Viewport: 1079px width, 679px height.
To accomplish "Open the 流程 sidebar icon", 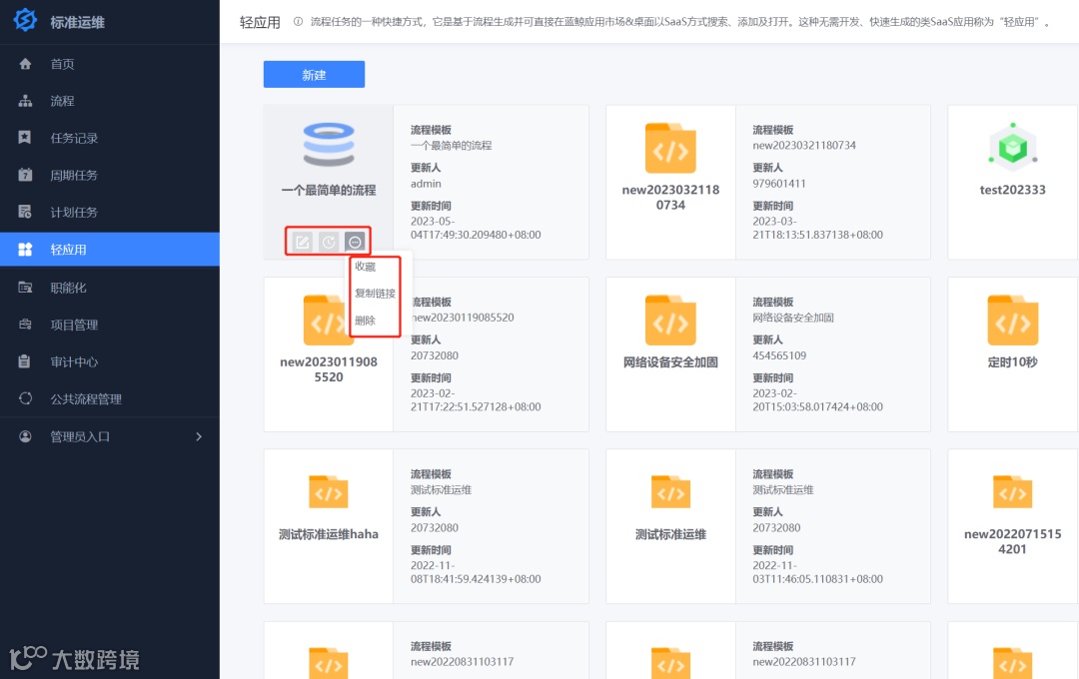I will tap(25, 101).
